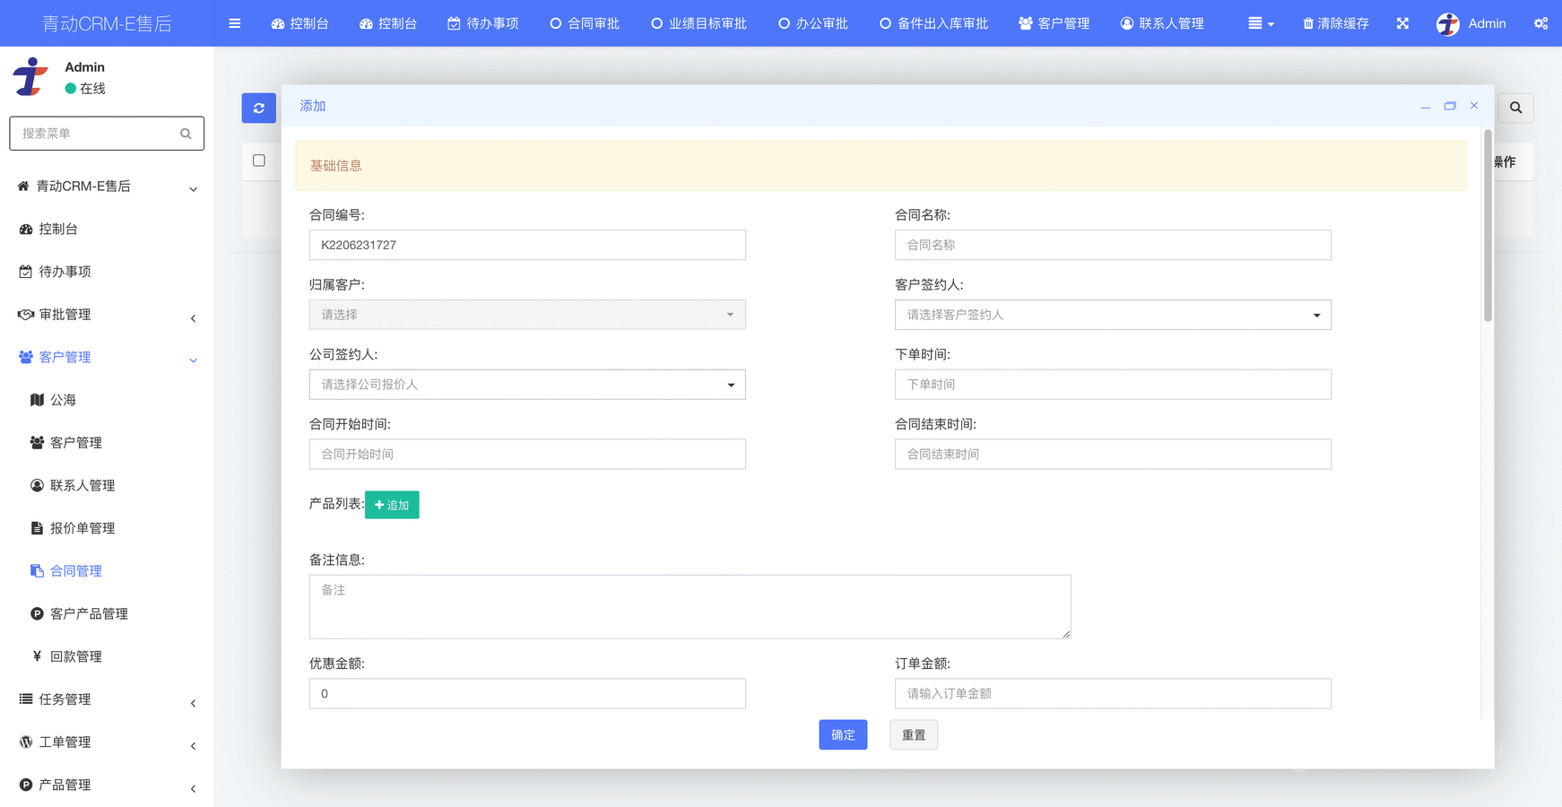
Task: Tick the select-all checkbox in table header
Action: click(259, 161)
